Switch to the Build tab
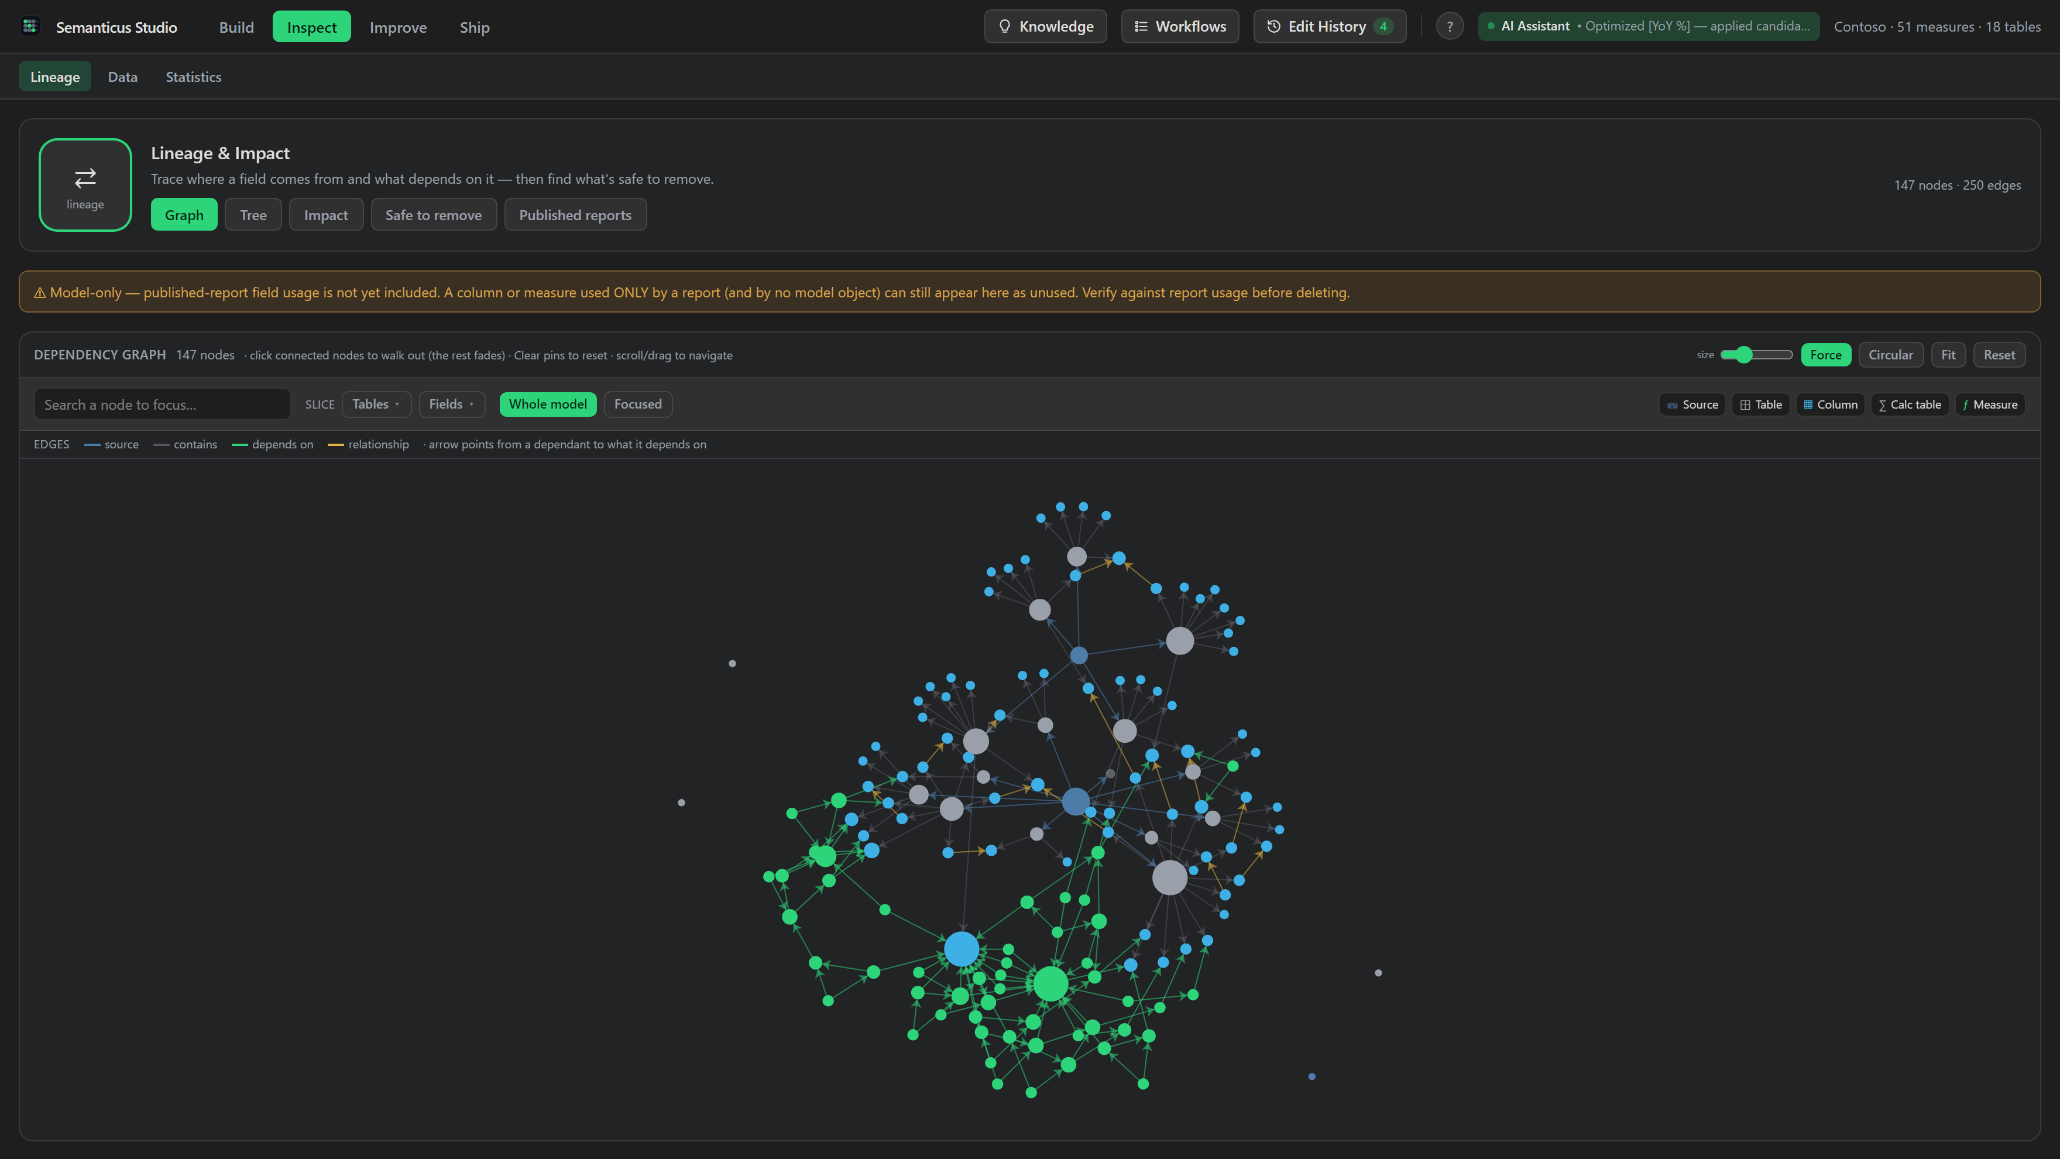2060x1159 pixels. 236,27
